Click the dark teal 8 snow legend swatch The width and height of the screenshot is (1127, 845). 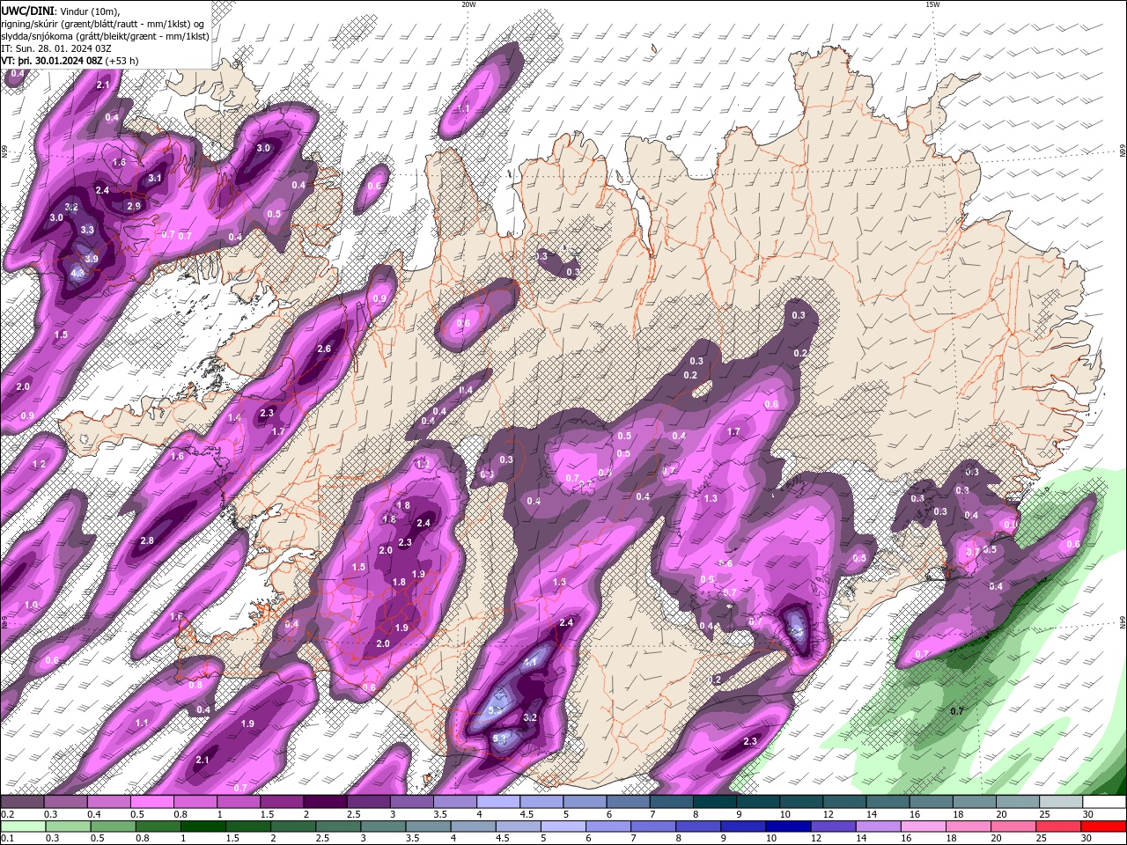click(714, 802)
